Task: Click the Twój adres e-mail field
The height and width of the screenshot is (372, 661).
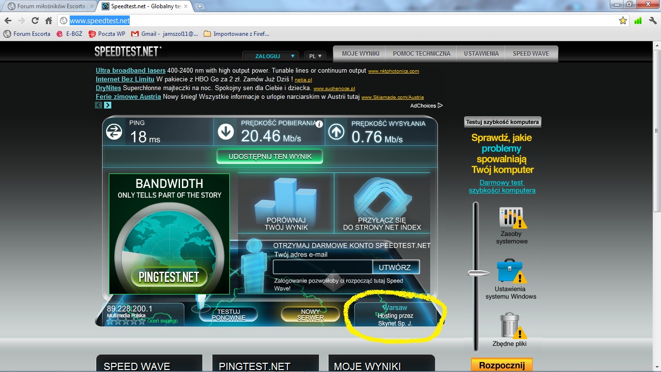Action: tap(322, 267)
